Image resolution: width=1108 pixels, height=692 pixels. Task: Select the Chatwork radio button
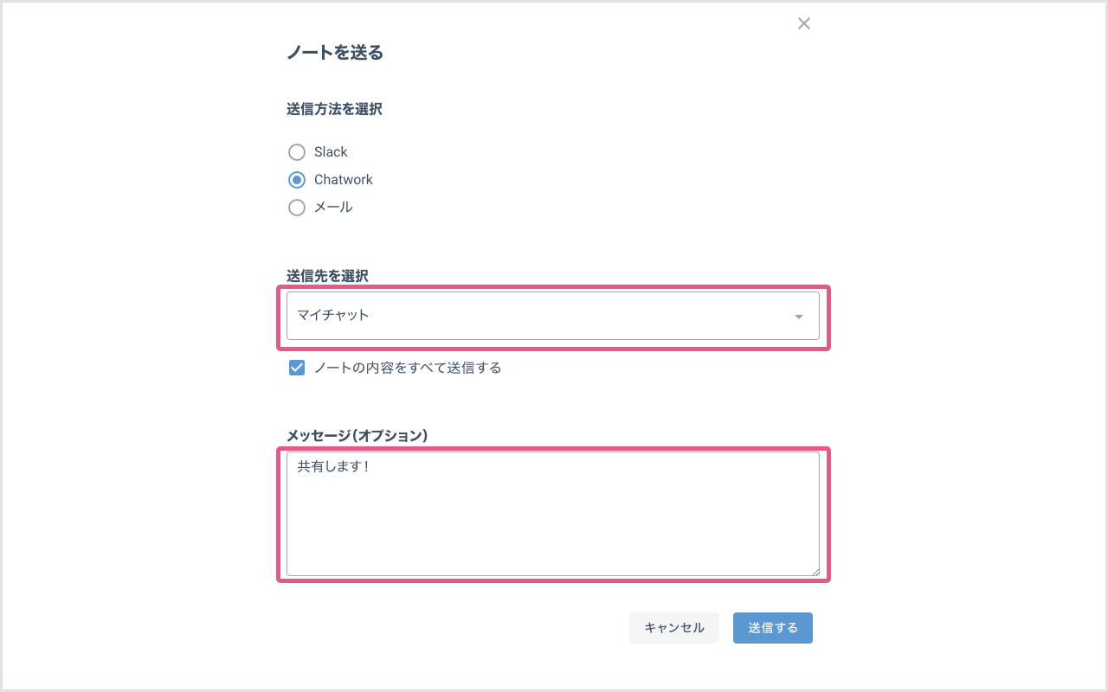pos(297,180)
